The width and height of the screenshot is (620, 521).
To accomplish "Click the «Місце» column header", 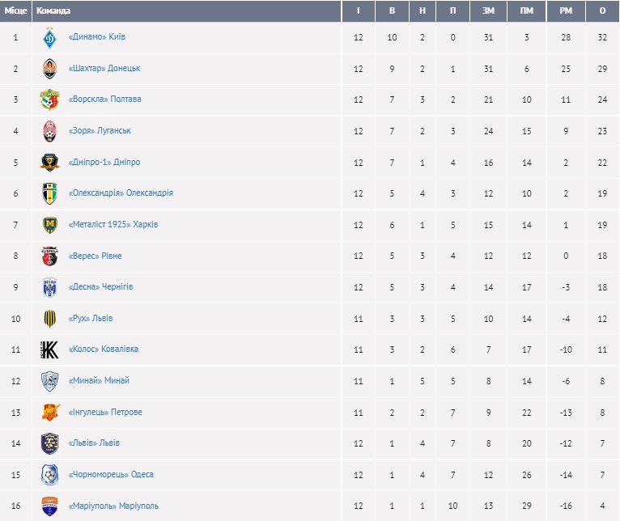I will pyautogui.click(x=16, y=11).
